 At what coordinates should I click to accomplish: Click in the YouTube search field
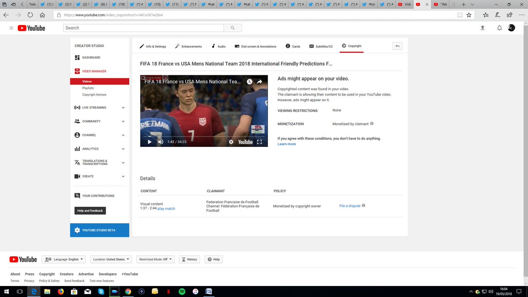[143, 28]
